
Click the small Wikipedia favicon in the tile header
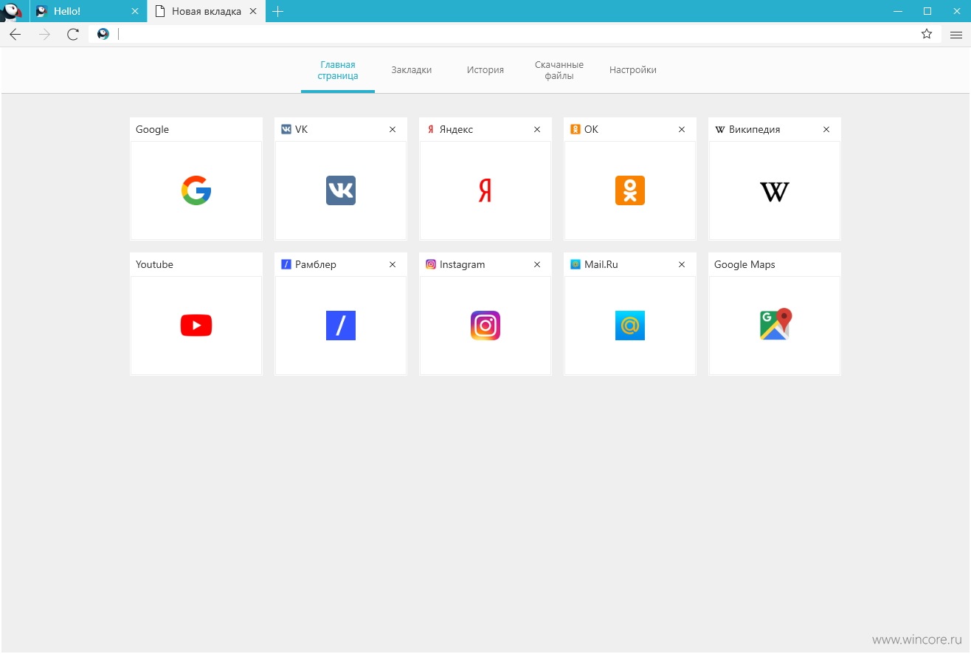[x=720, y=129]
